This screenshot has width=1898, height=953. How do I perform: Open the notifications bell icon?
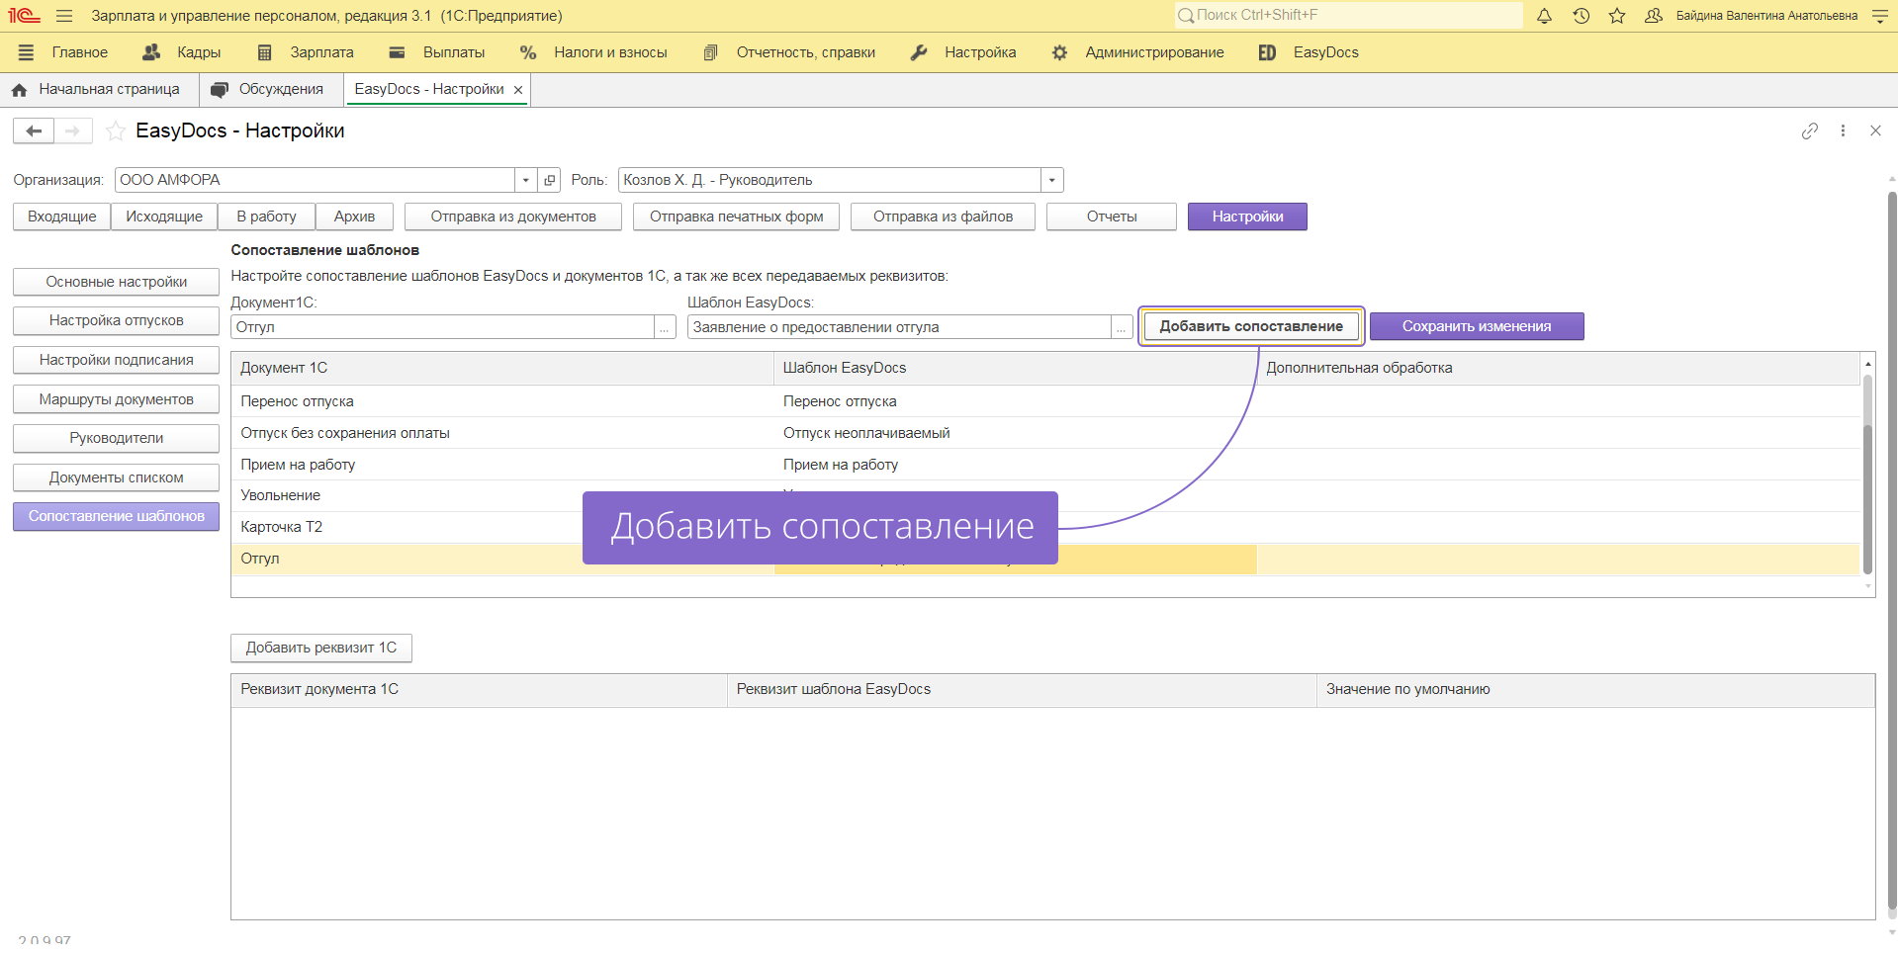click(1544, 16)
